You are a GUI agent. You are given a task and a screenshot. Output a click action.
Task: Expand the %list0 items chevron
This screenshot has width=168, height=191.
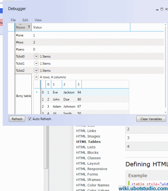(x=36, y=56)
